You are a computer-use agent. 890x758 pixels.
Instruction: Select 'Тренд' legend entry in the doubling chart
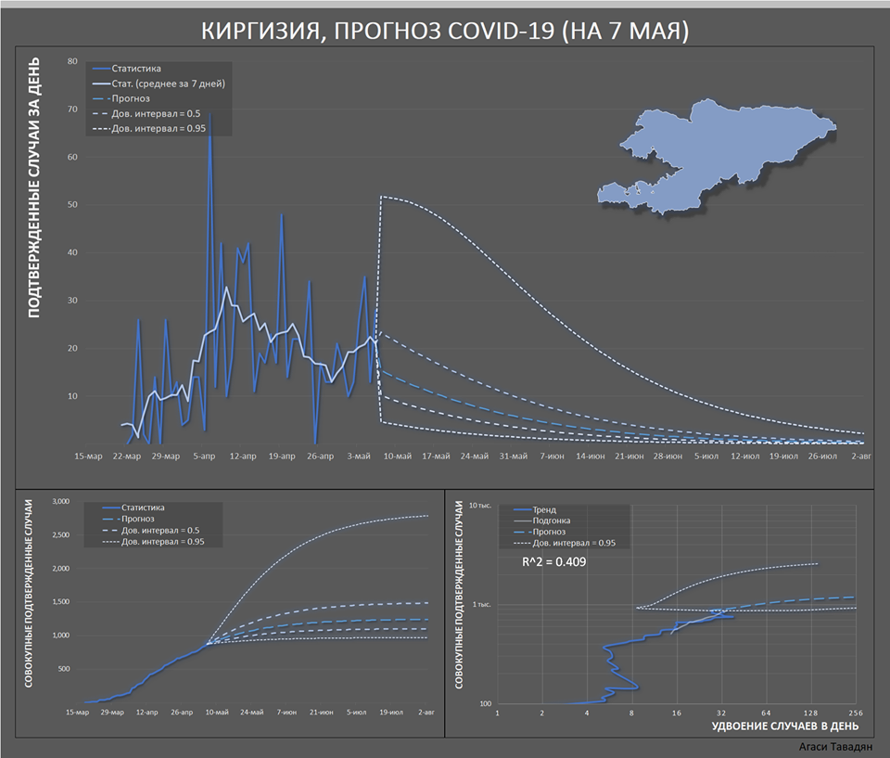[546, 510]
